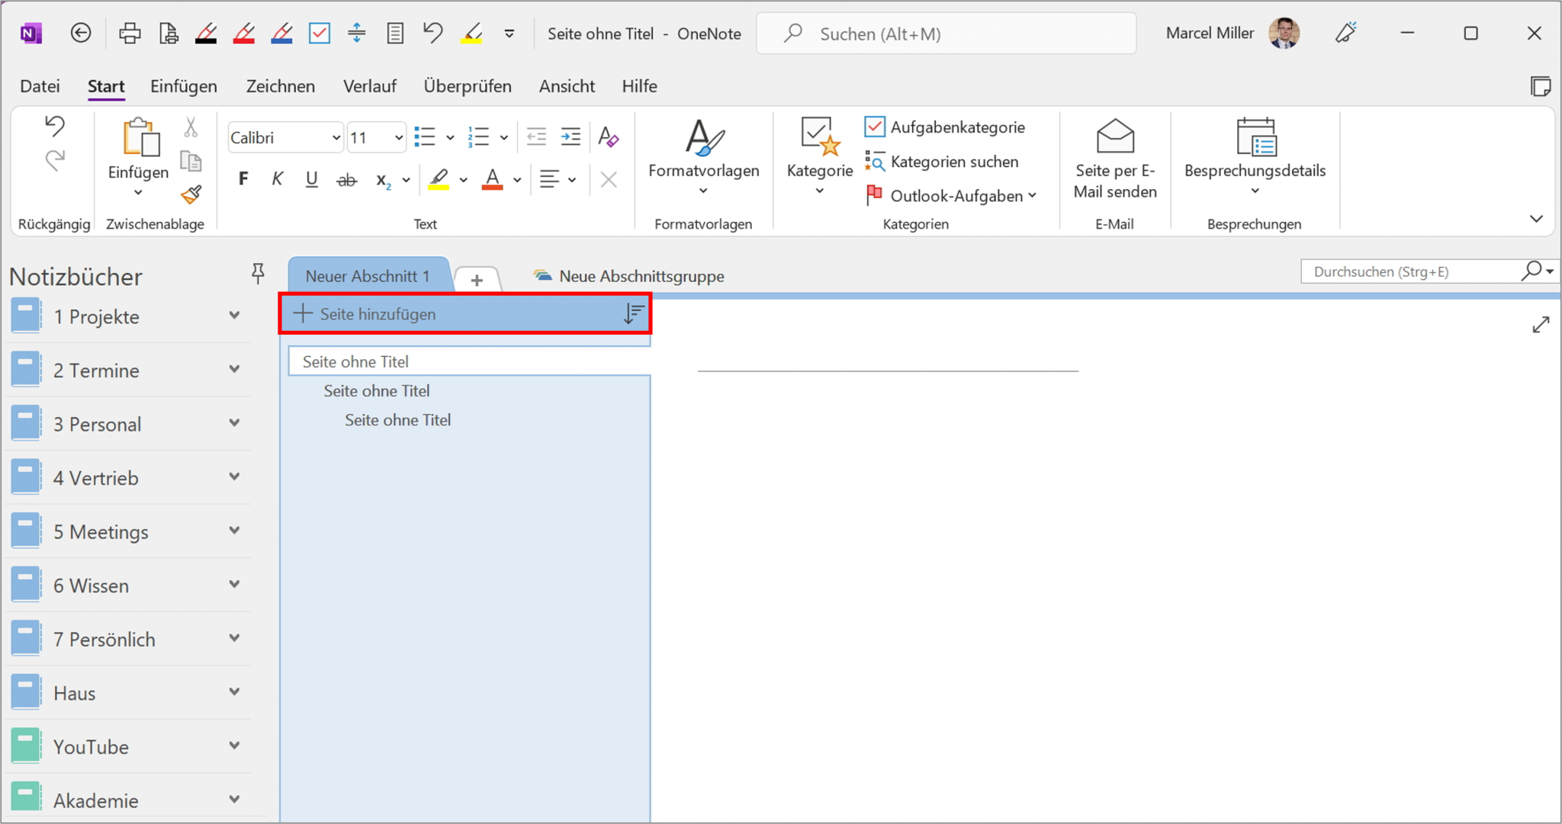The width and height of the screenshot is (1562, 824).
Task: Select the Neuer Abschnitt 1 tab
Action: coord(368,275)
